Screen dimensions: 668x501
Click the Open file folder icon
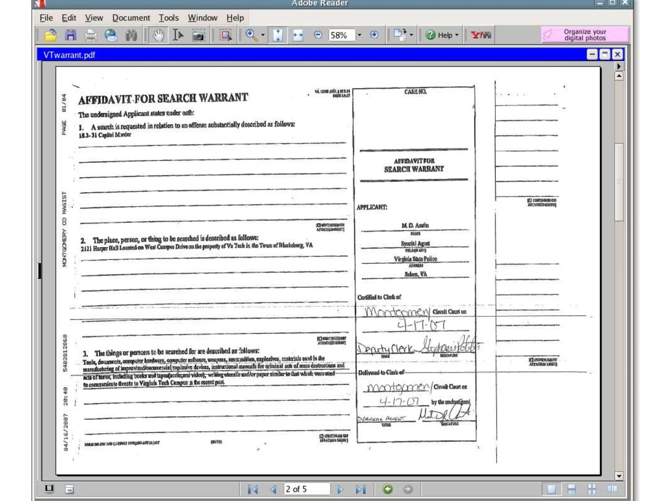[50, 35]
